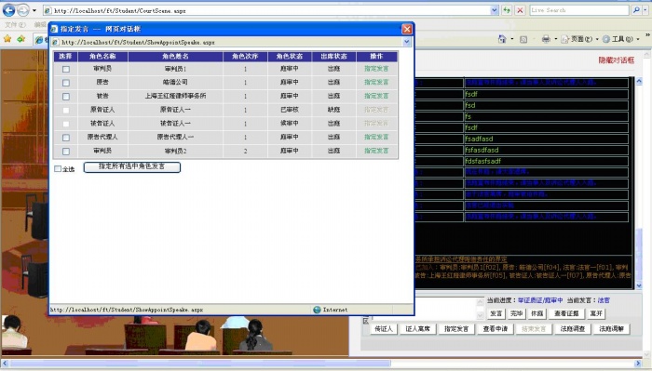The image size is (652, 371).
Task: Click the green Refresh page icon
Action: (x=507, y=10)
